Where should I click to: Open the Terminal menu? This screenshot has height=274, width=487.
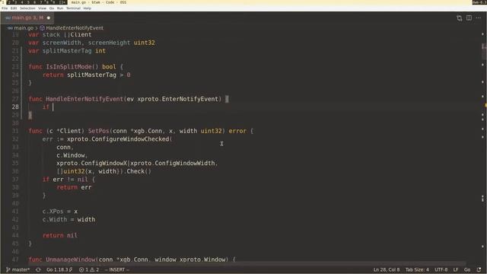[73, 8]
